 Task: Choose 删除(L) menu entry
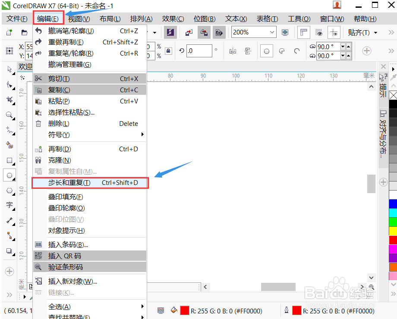point(90,123)
